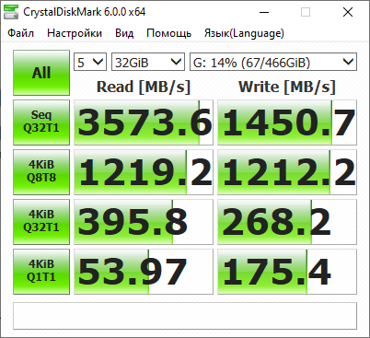Run all benchmarks with All button
The height and width of the screenshot is (338, 370).
pos(41,73)
